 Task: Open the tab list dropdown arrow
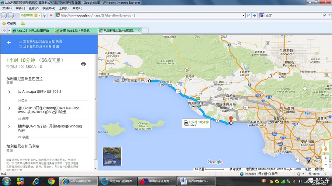[9, 31]
